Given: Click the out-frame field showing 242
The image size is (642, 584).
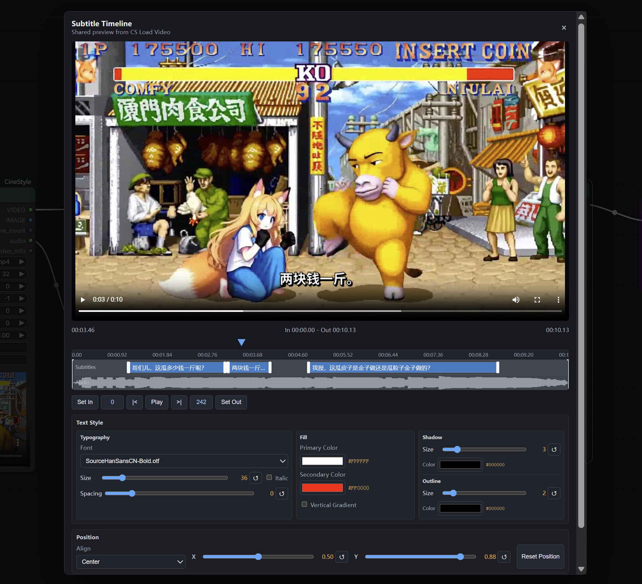Looking at the screenshot, I should 201,402.
